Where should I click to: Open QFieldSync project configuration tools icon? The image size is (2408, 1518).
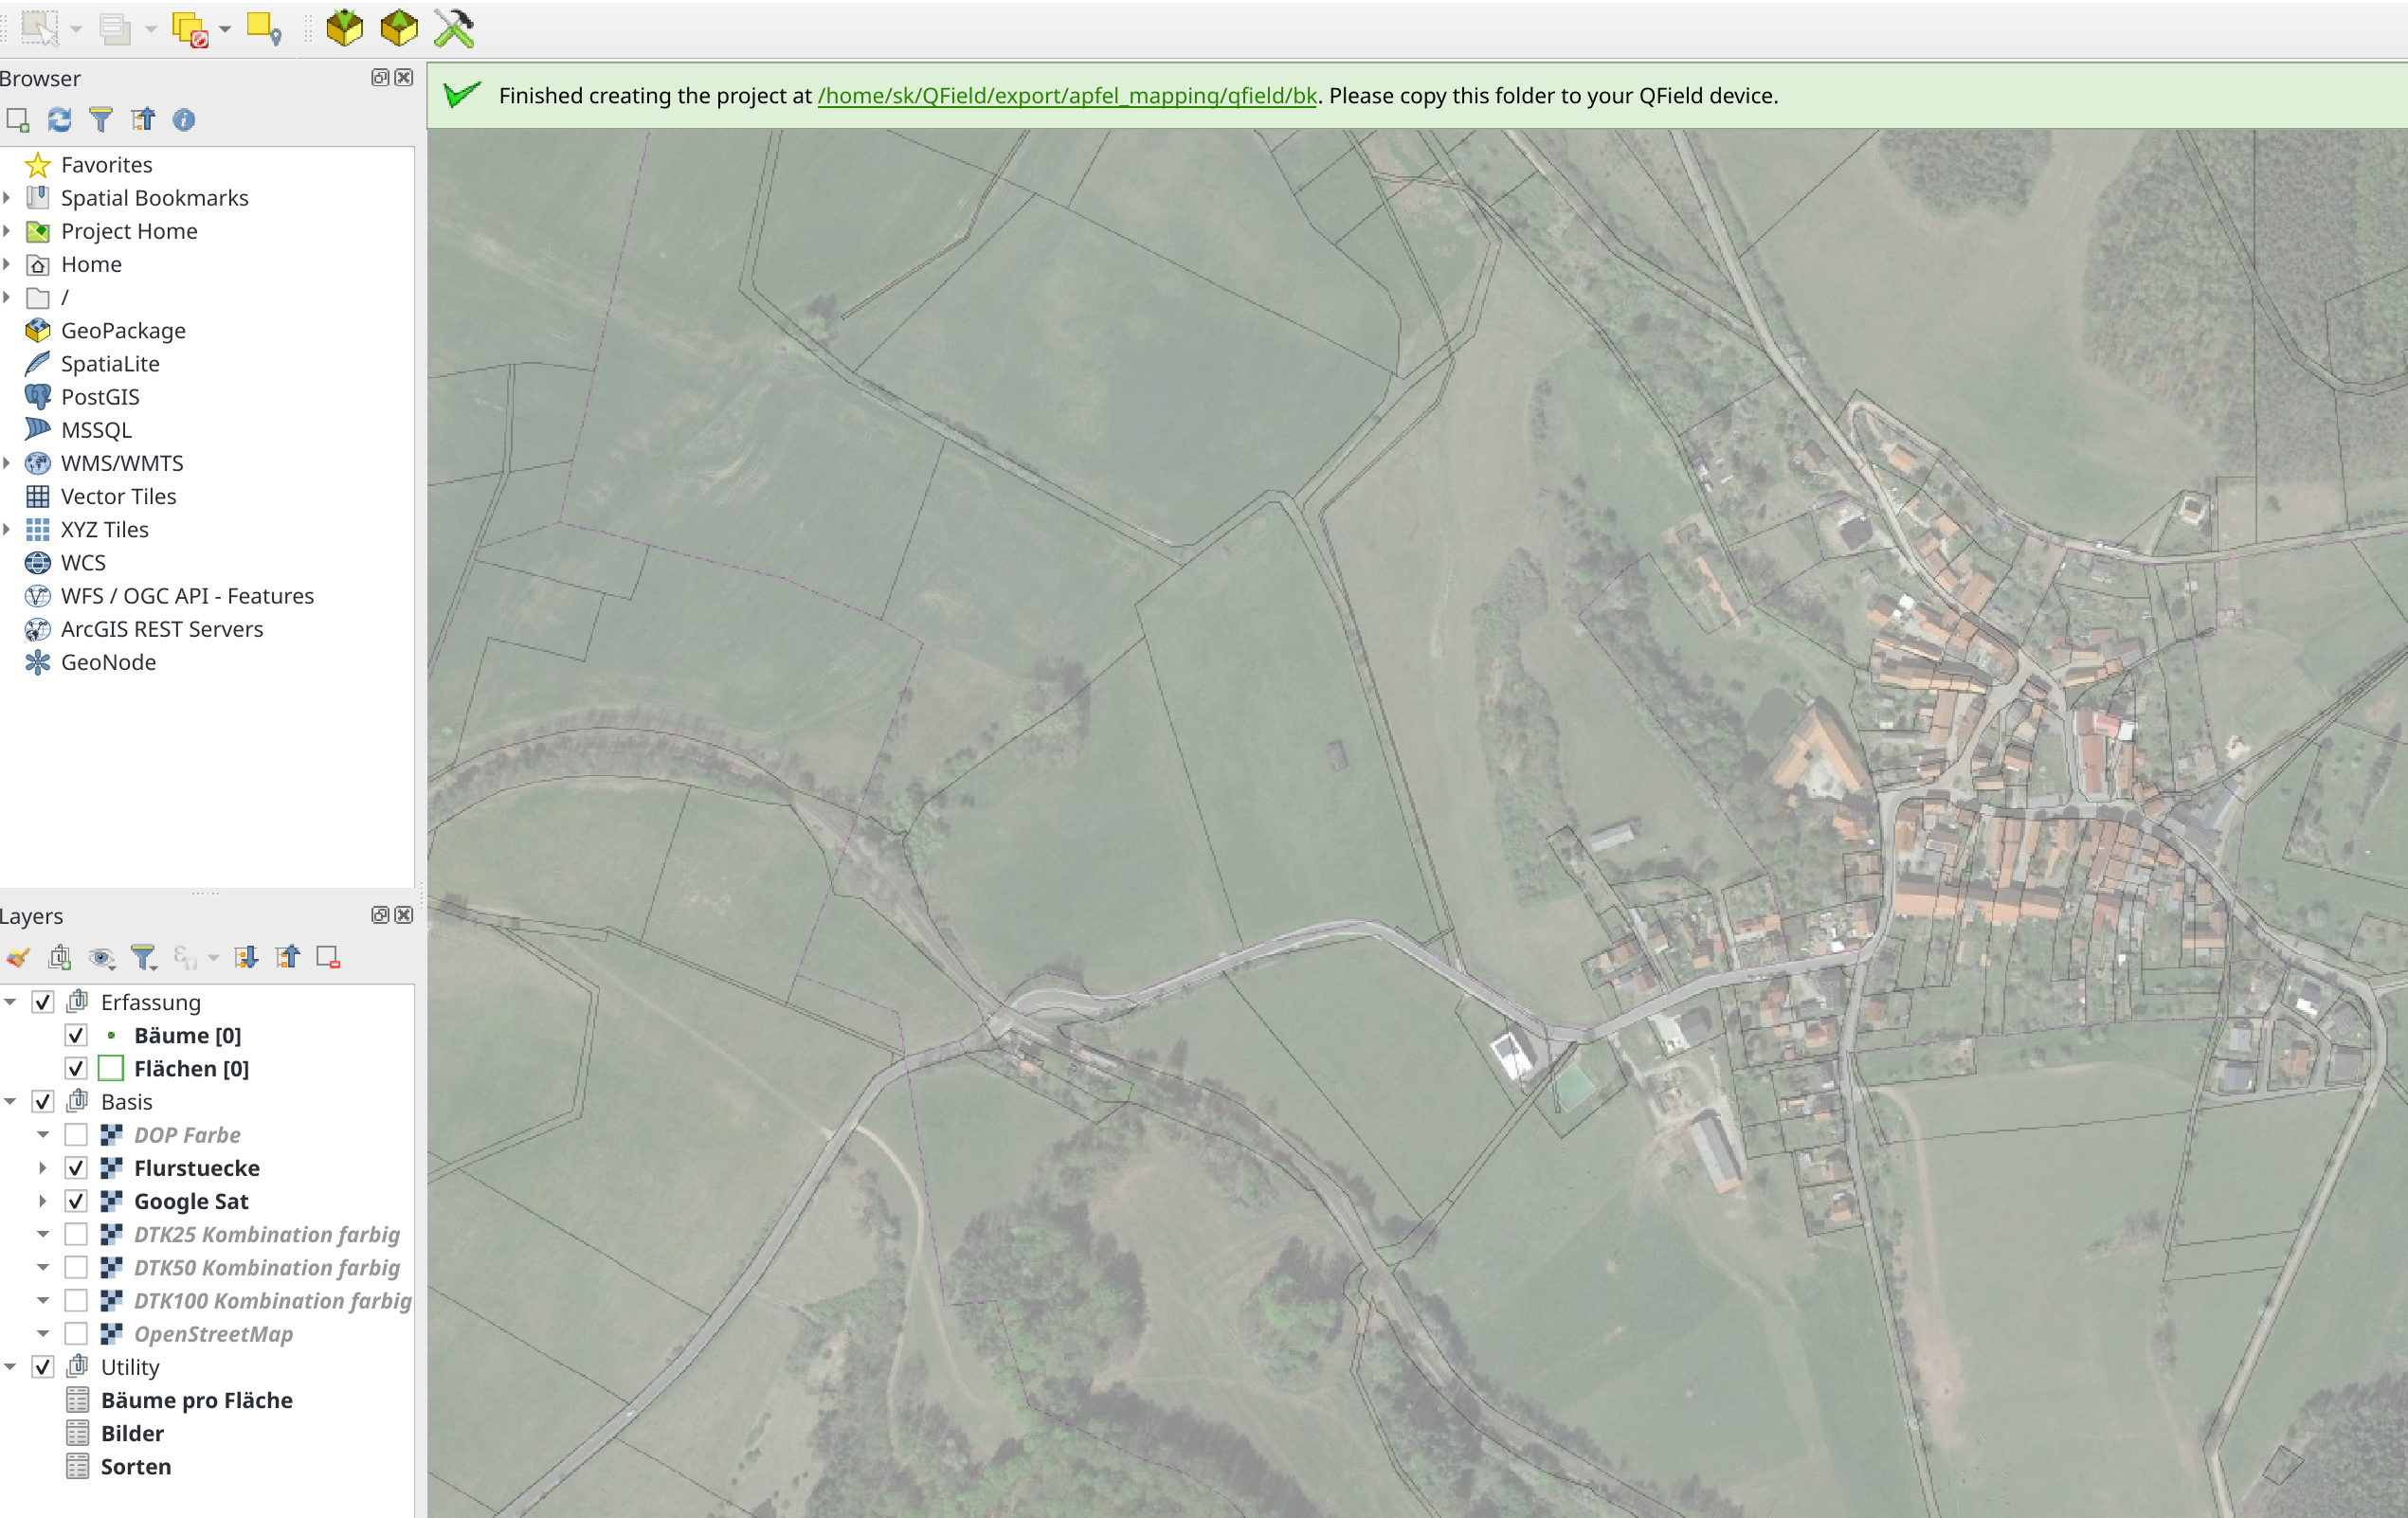click(x=455, y=27)
